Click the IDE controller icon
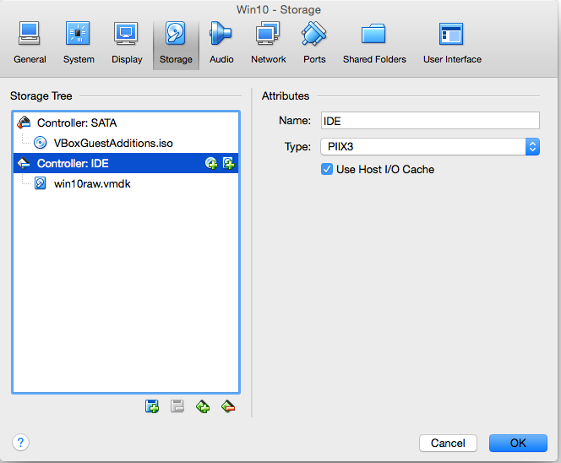This screenshot has width=561, height=463. [24, 163]
